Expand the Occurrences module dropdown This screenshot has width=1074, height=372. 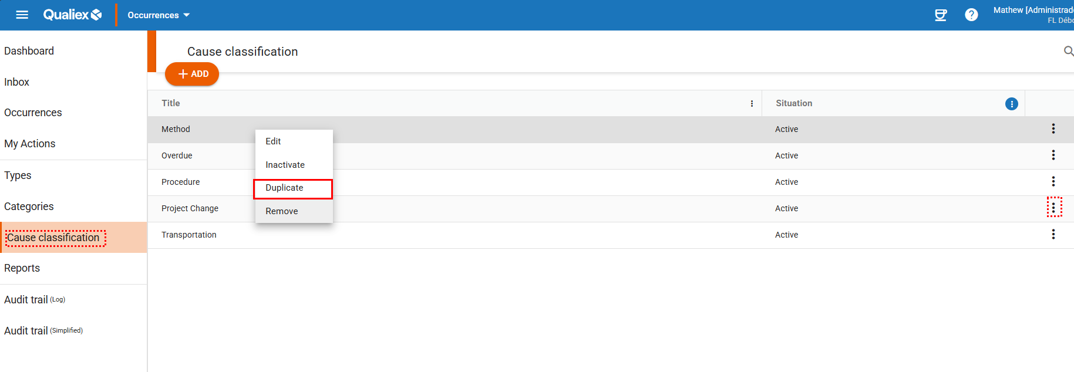[159, 15]
